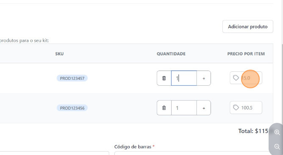The width and height of the screenshot is (283, 155).
Task: Select the PROD123456 SKU badge
Action: [x=72, y=108]
